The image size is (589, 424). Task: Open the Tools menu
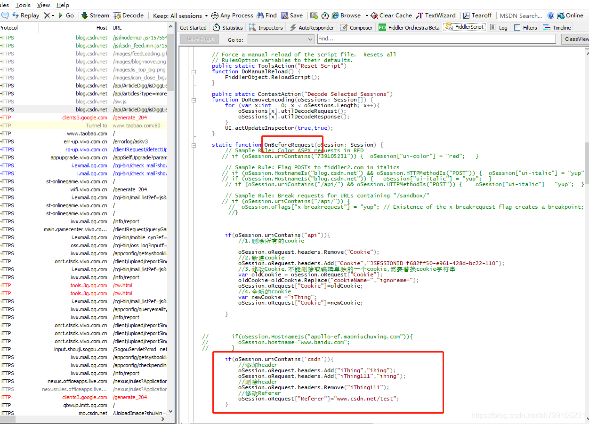click(x=23, y=5)
